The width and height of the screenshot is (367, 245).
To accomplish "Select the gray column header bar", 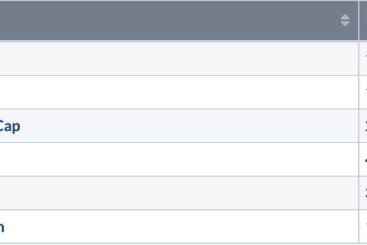I will coord(179,21).
